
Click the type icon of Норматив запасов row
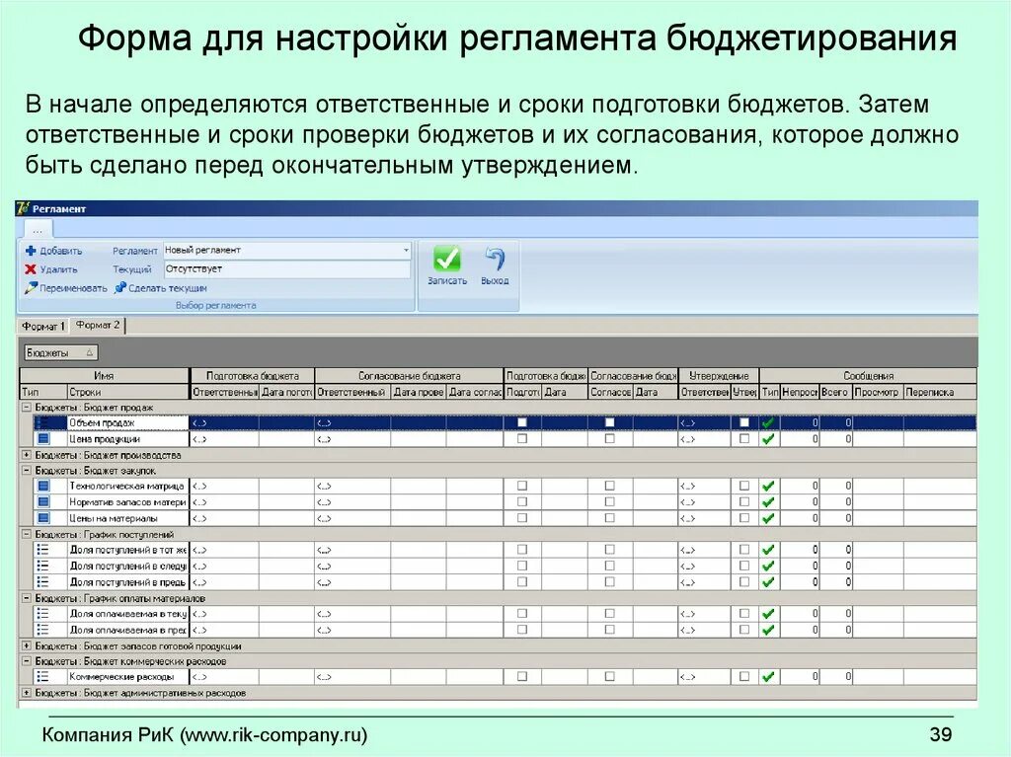click(x=42, y=502)
